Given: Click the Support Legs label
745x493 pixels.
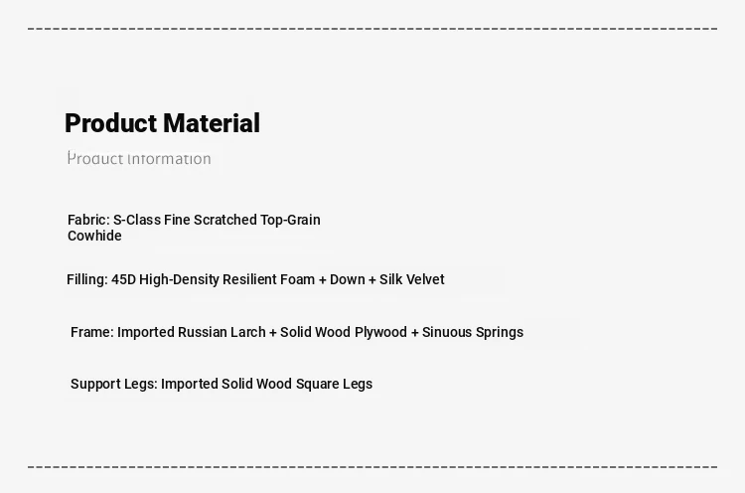Looking at the screenshot, I should coord(113,384).
